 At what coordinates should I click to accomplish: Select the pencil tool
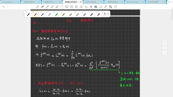pos(42,7)
